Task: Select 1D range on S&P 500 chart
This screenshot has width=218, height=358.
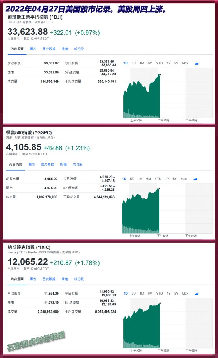Action: coord(124,179)
